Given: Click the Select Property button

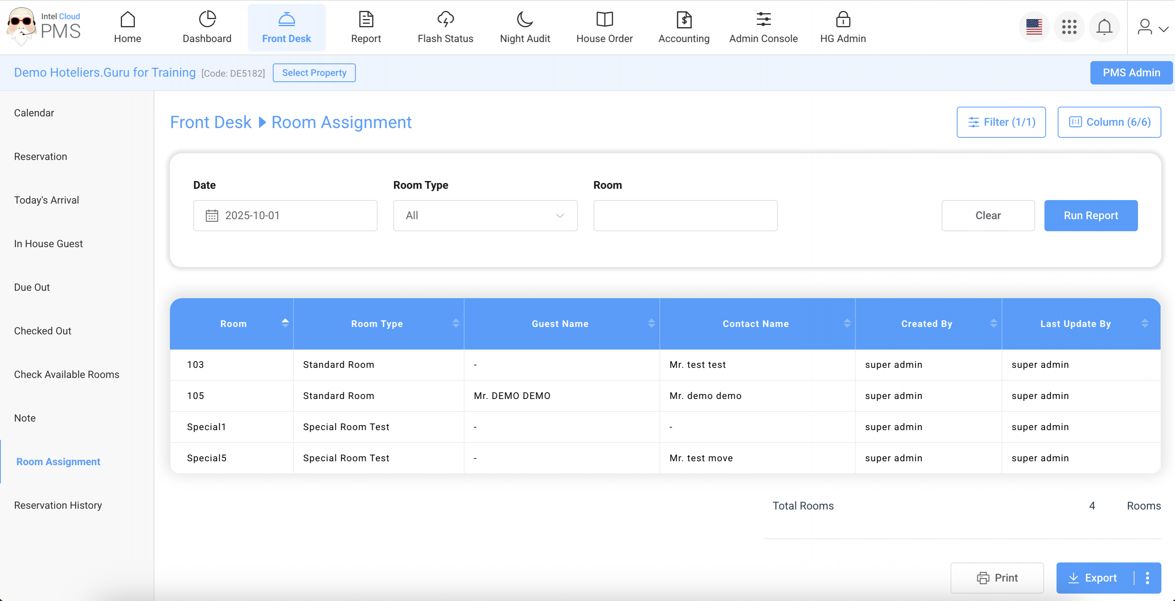Looking at the screenshot, I should pos(314,73).
